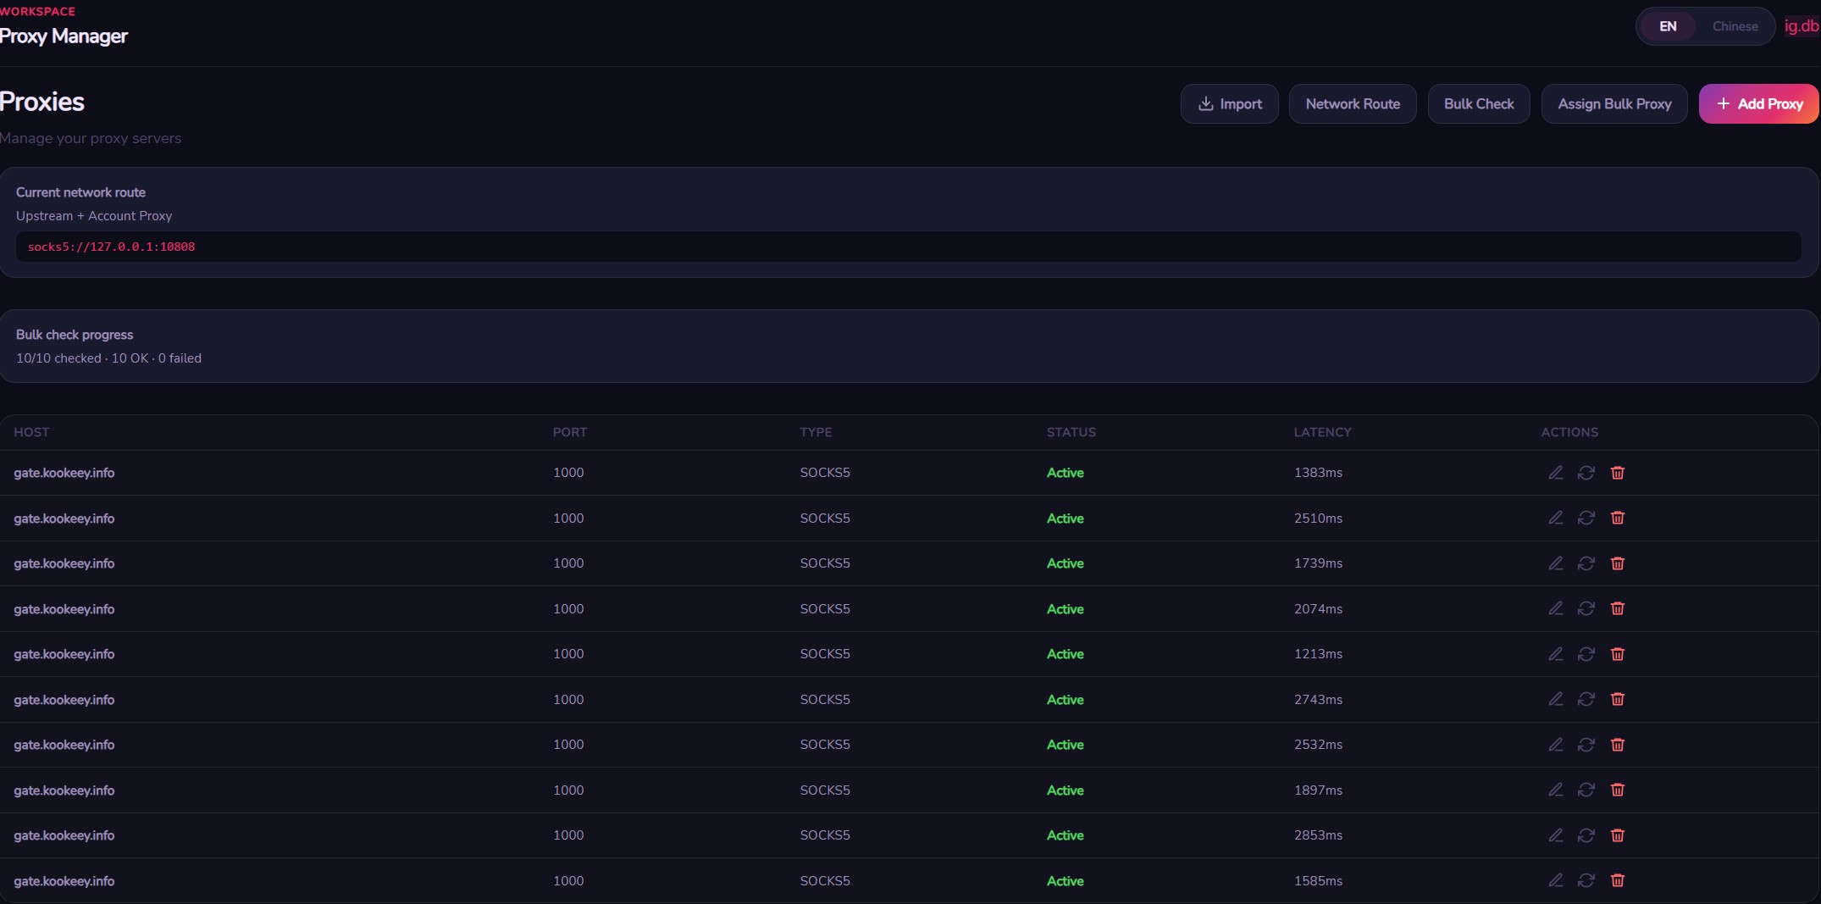Switch language to Chinese
Viewport: 1821px width, 904px height.
pyautogui.click(x=1735, y=26)
